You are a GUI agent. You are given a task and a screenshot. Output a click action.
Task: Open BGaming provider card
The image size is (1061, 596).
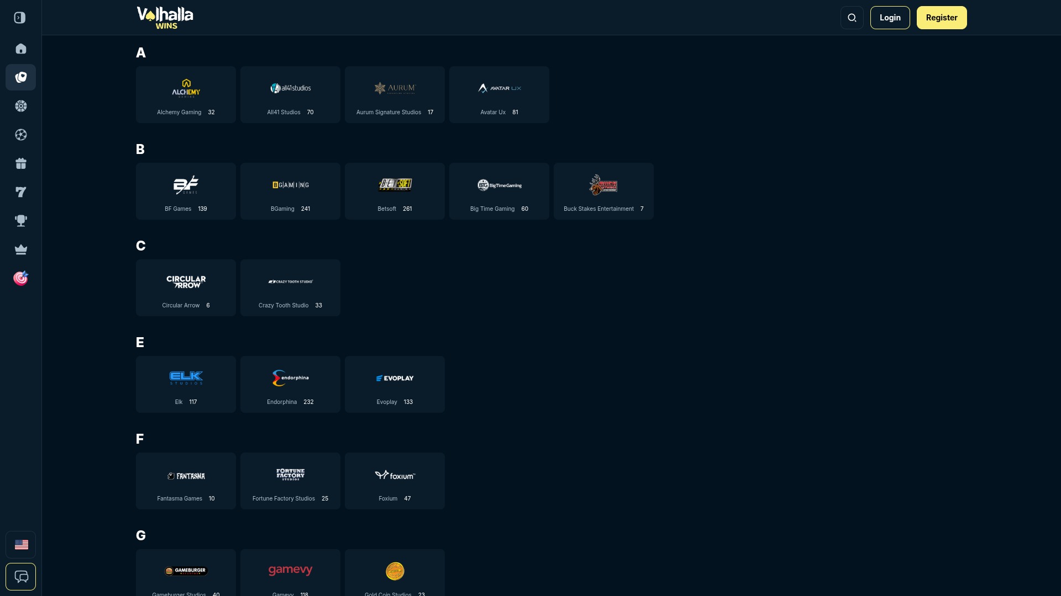tap(290, 191)
